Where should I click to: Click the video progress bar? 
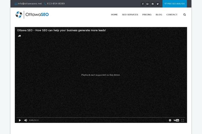click(x=101, y=117)
